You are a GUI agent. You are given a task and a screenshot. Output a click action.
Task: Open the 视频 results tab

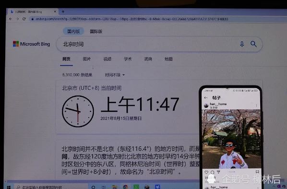click(x=107, y=59)
